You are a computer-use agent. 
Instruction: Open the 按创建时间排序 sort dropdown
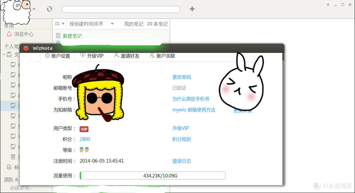point(91,24)
